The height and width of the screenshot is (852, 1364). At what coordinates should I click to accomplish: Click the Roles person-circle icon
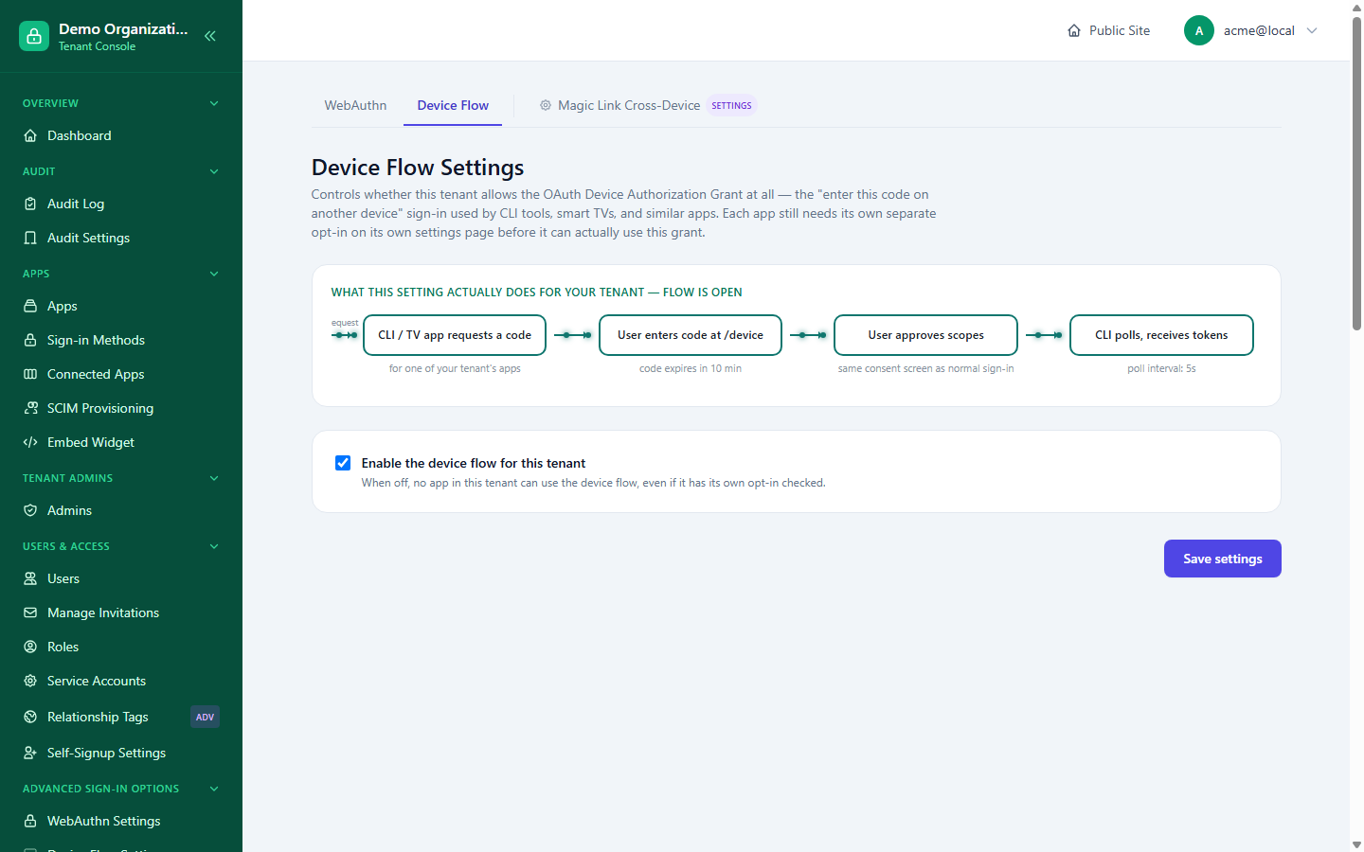pyautogui.click(x=30, y=647)
